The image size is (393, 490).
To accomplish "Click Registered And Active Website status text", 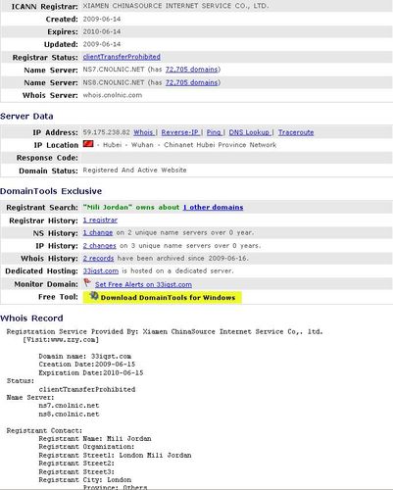I will point(134,170).
